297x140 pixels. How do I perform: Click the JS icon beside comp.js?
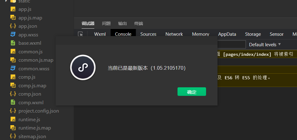point(13,77)
